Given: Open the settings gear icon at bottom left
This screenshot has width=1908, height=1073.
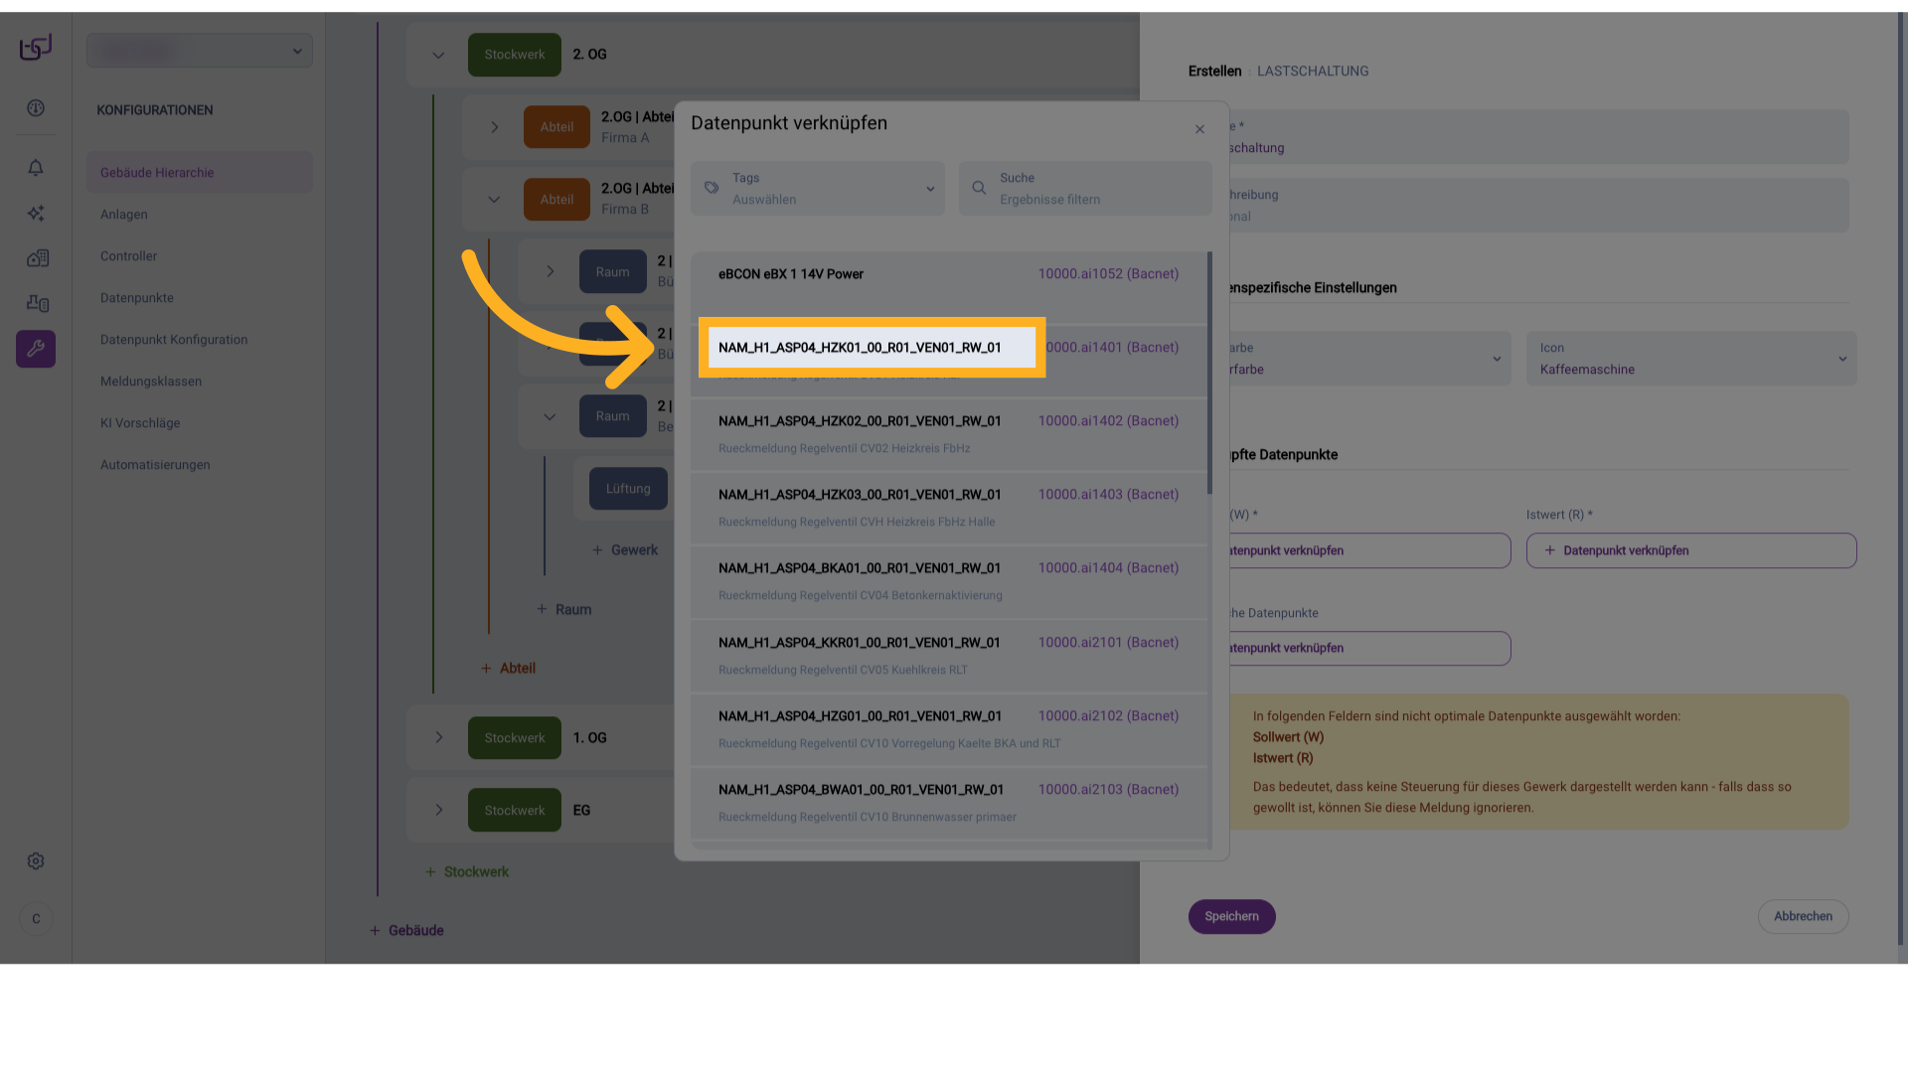Looking at the screenshot, I should (36, 861).
